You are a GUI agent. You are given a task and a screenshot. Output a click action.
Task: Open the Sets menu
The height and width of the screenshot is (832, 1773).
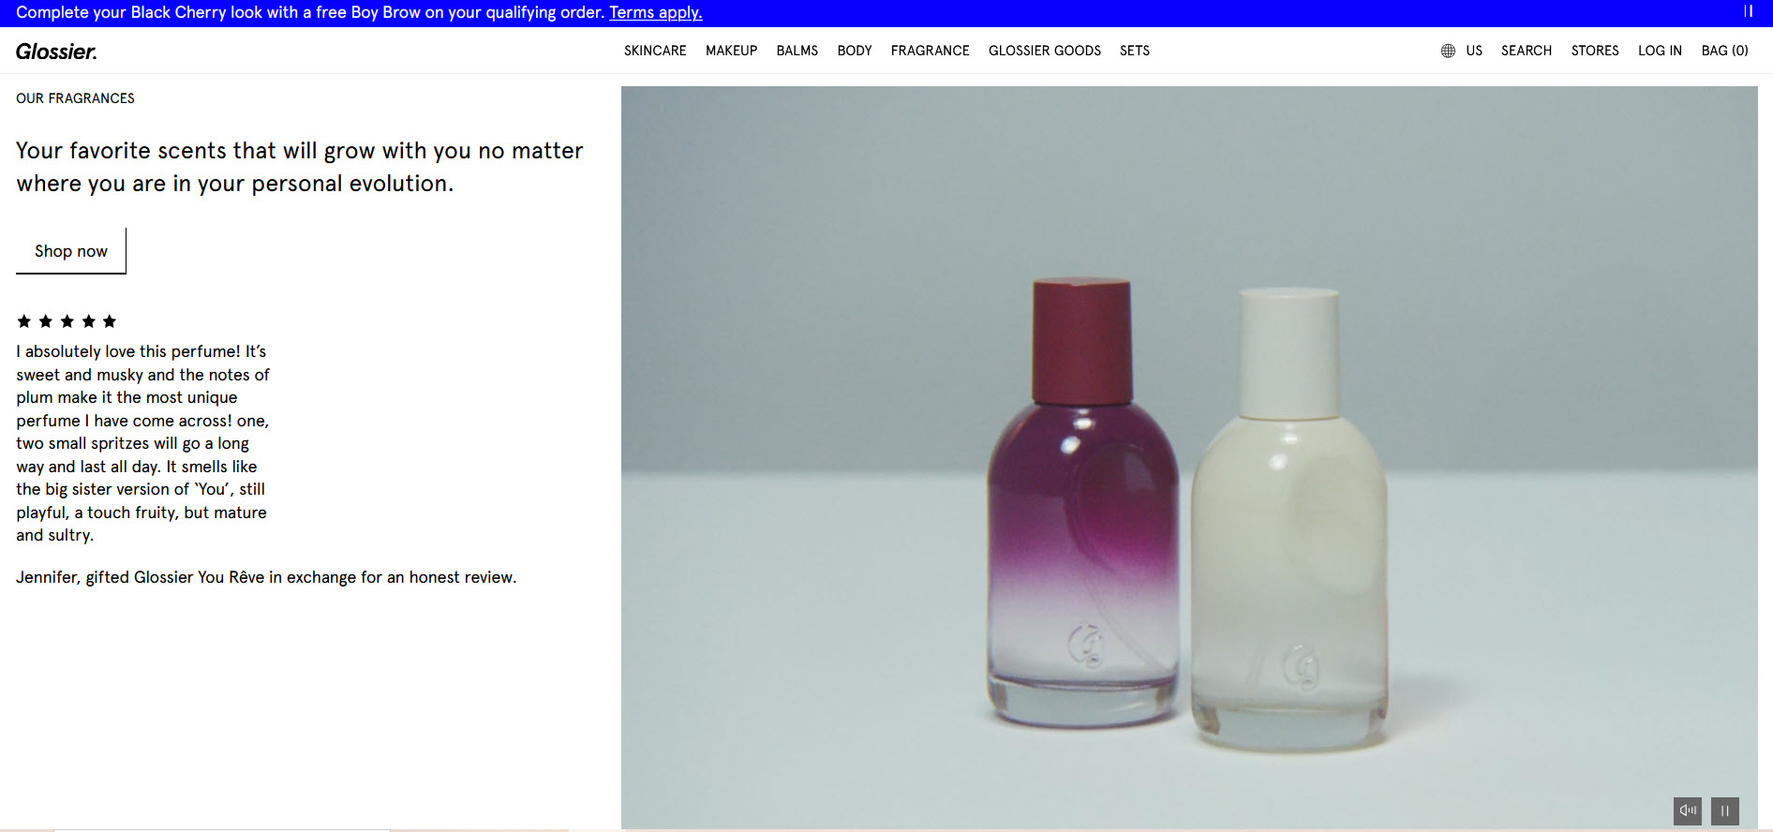tap(1135, 51)
